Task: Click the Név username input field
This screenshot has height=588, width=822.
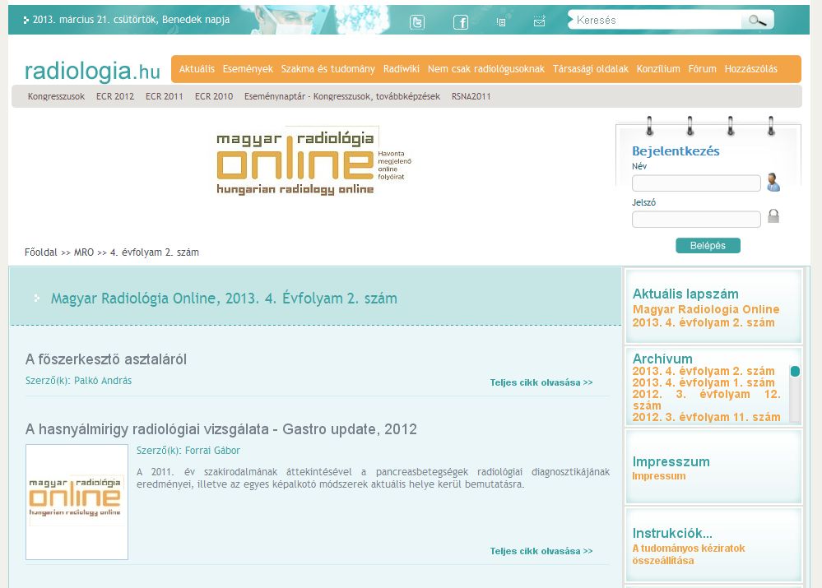Action: [696, 183]
